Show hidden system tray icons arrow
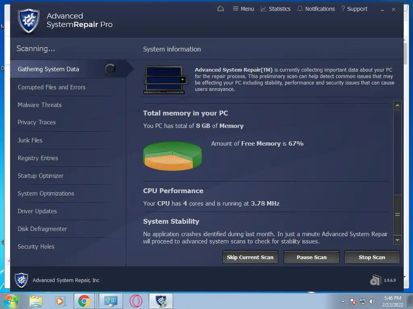 [343, 301]
